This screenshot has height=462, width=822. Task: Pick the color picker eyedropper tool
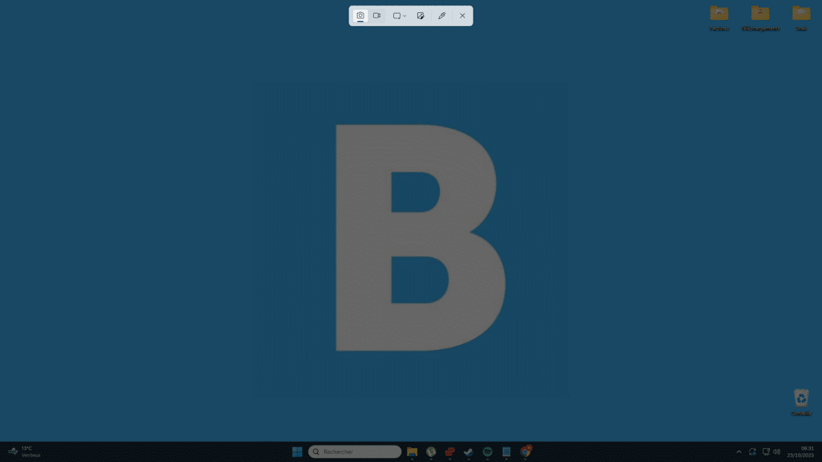[x=442, y=16]
